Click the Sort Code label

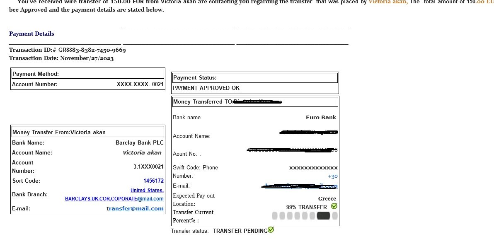[x=27, y=181]
